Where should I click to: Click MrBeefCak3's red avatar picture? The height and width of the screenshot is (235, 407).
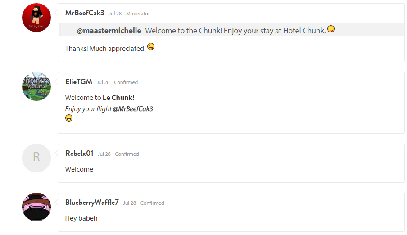tap(36, 18)
